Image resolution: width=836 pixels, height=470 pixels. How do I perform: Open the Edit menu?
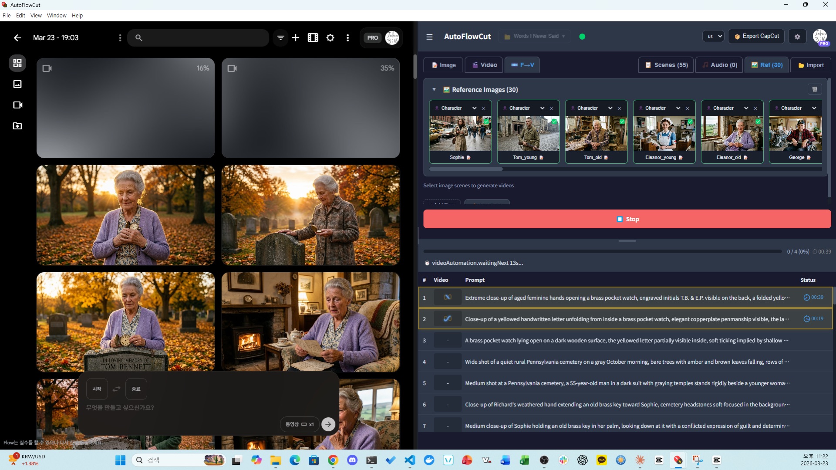coord(20,15)
